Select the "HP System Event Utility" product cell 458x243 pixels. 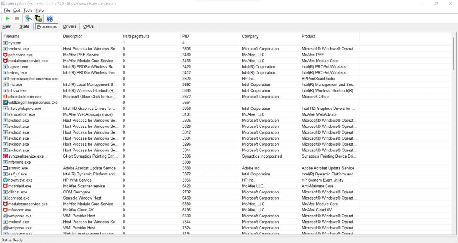pyautogui.click(x=323, y=180)
